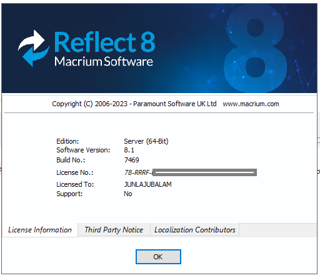
Task: Click the Support: label
Action: pyautogui.click(x=69, y=194)
